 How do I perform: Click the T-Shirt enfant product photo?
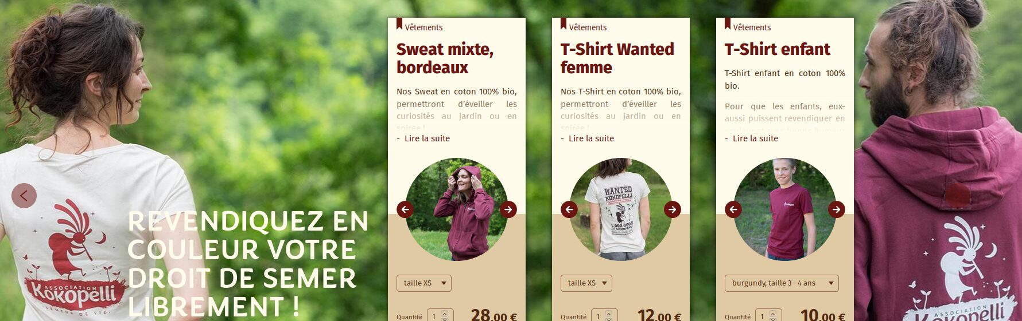(x=785, y=209)
